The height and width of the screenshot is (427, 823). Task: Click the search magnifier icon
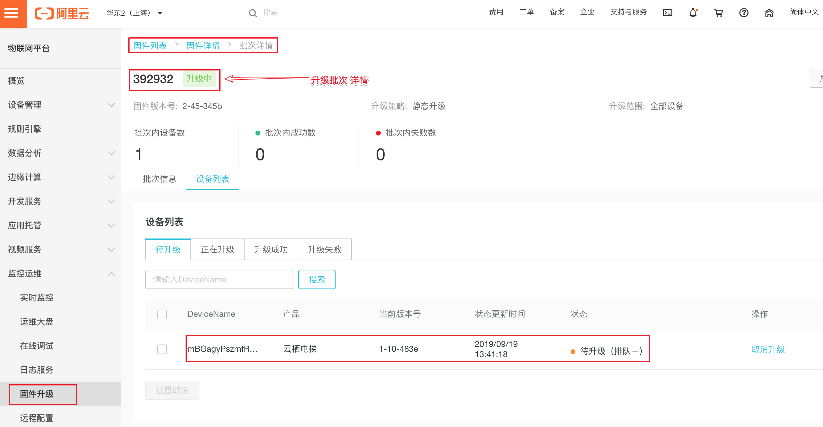click(x=252, y=13)
